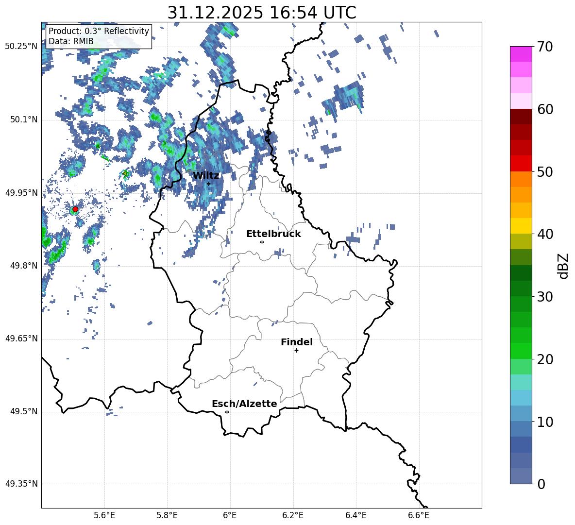The width and height of the screenshot is (575, 525).
Task: Select the Wiltz city label
Action: [x=206, y=176]
